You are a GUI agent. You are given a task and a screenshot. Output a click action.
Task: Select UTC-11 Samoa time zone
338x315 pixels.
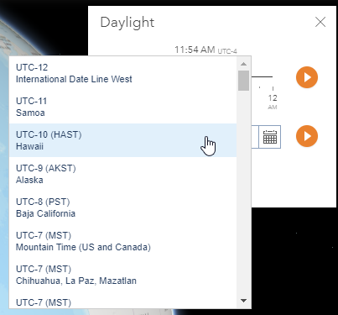coord(122,107)
